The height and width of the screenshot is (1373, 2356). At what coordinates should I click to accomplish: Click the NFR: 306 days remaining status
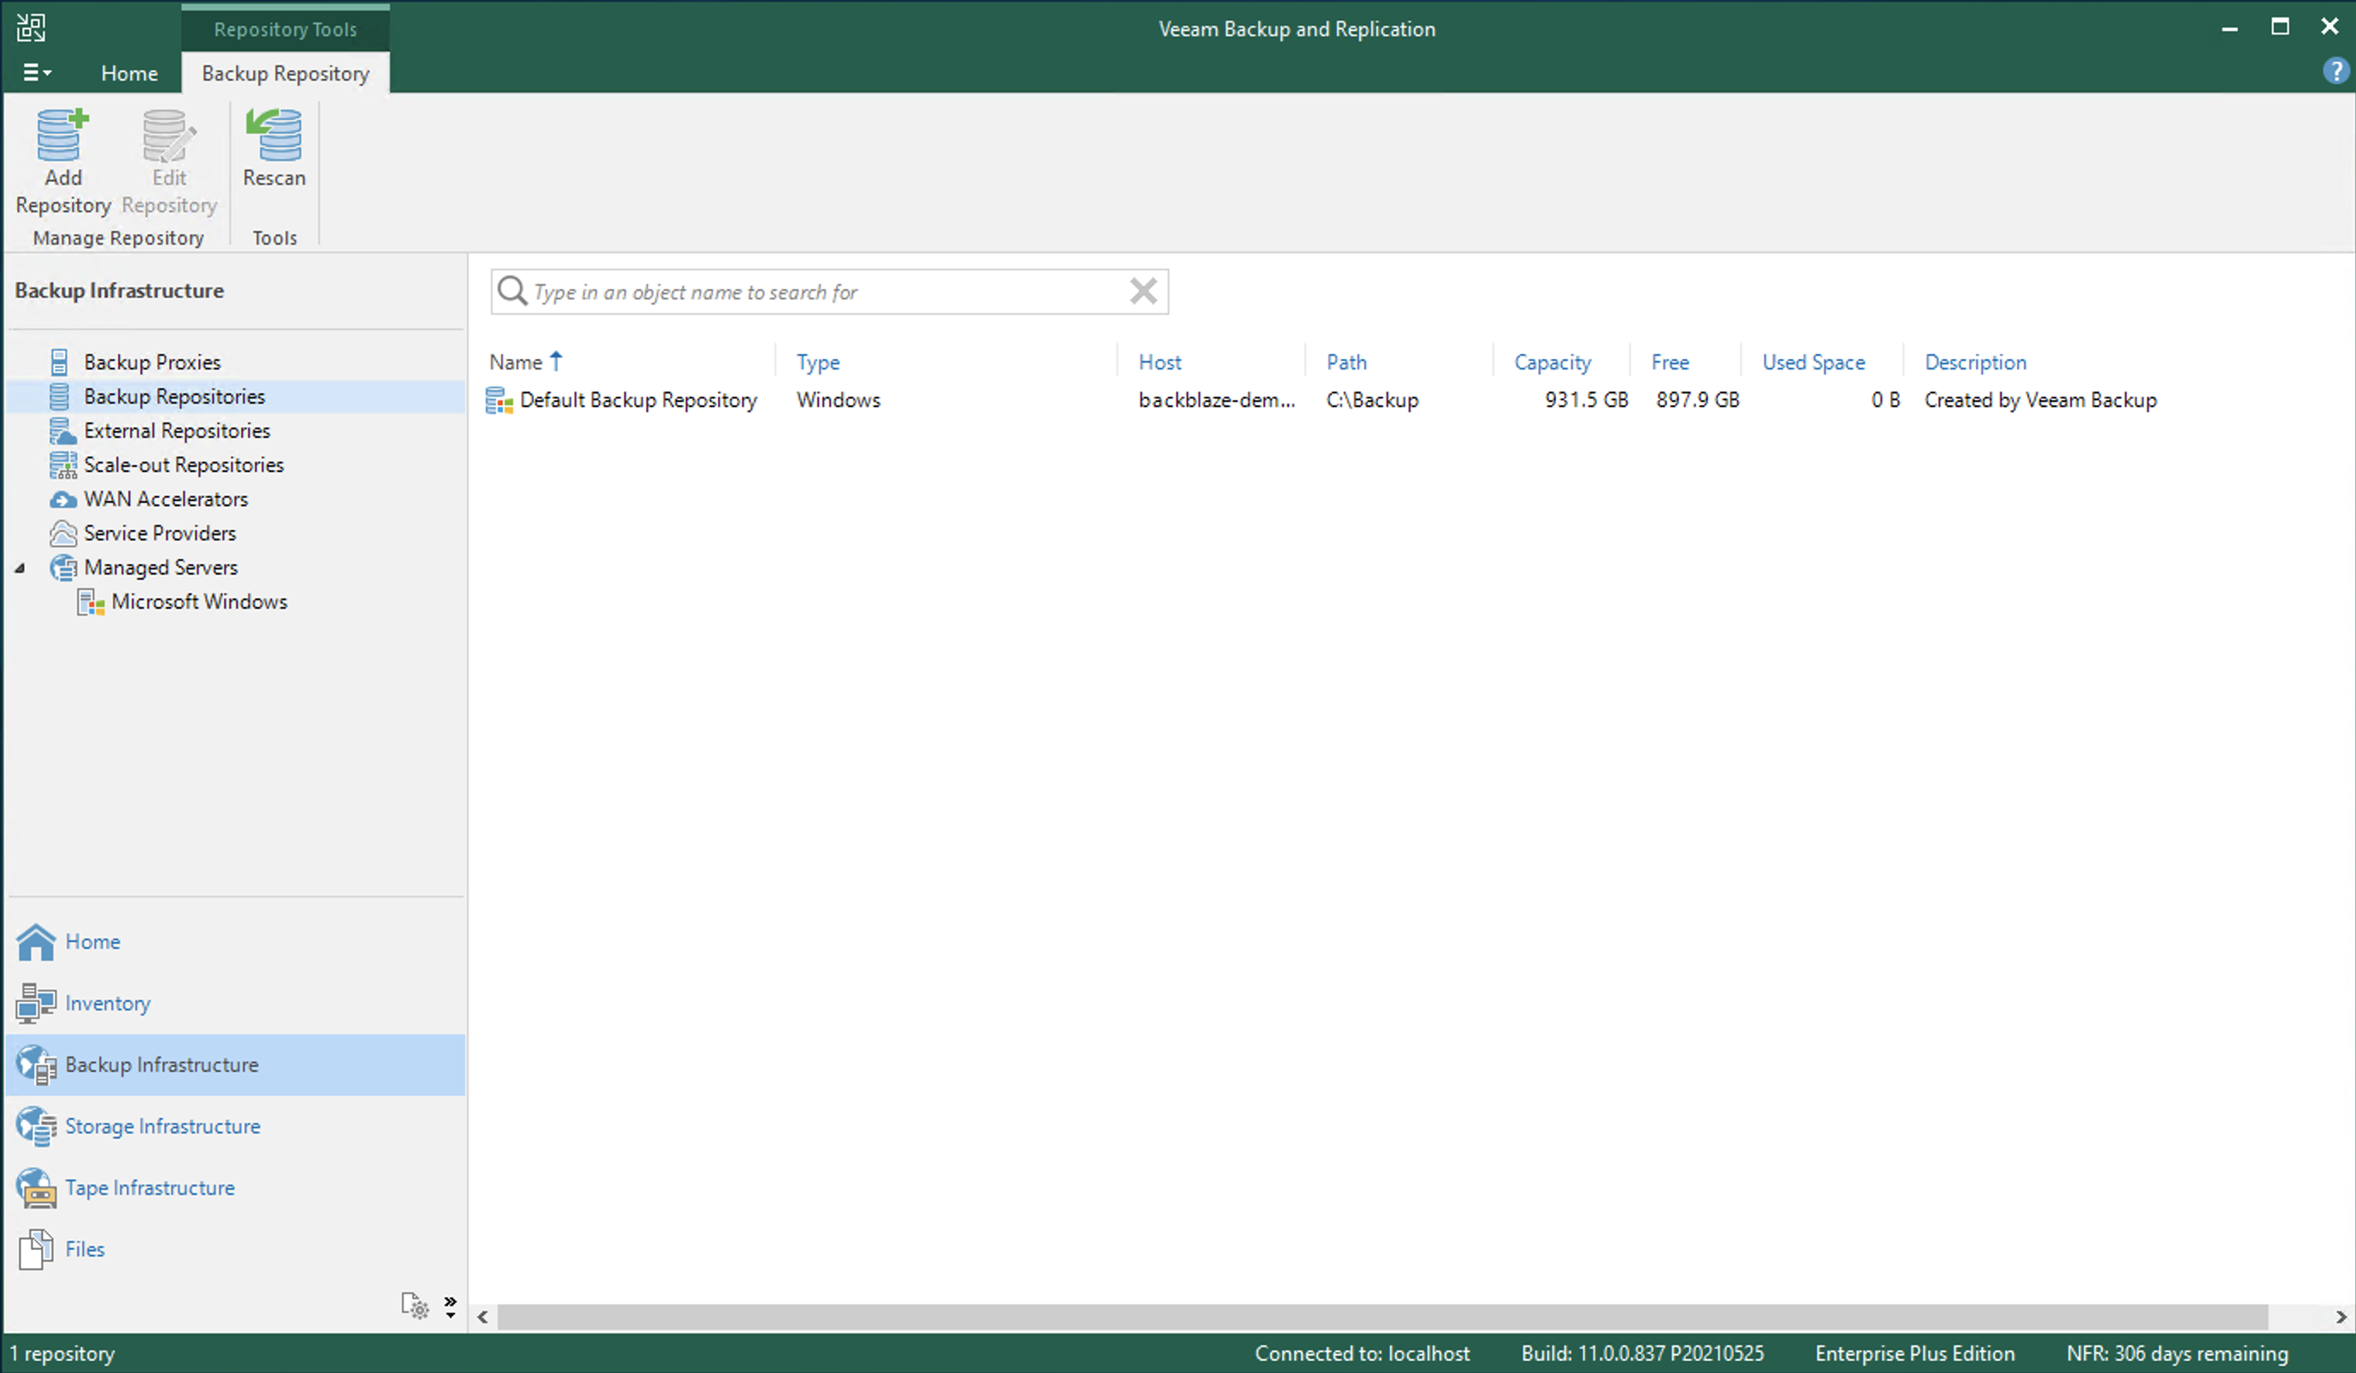(2177, 1353)
